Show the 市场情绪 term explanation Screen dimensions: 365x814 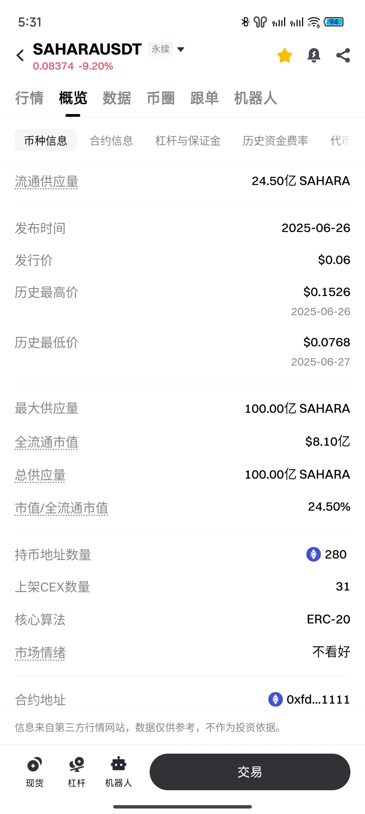point(40,653)
